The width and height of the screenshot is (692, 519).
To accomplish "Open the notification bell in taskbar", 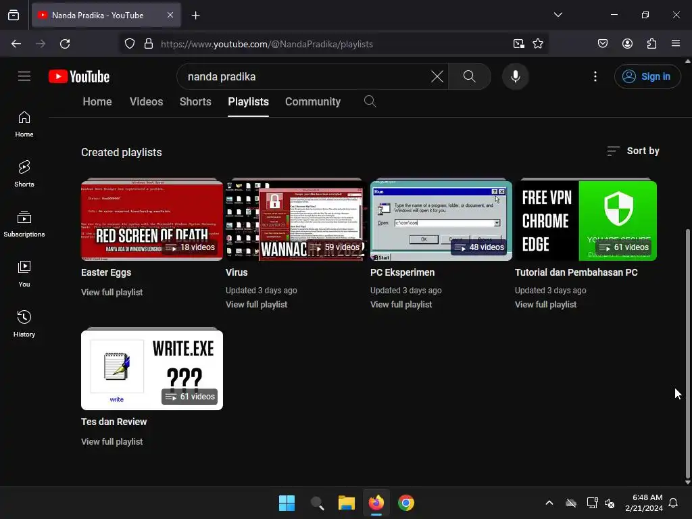I will point(674,503).
